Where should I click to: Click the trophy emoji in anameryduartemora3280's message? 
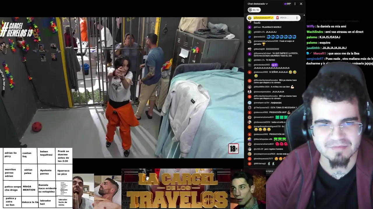[x=264, y=44]
